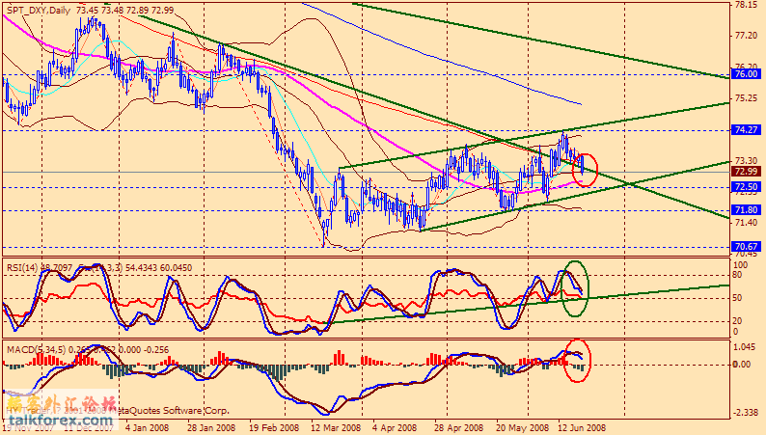Select the 70.67 price level label

747,247
